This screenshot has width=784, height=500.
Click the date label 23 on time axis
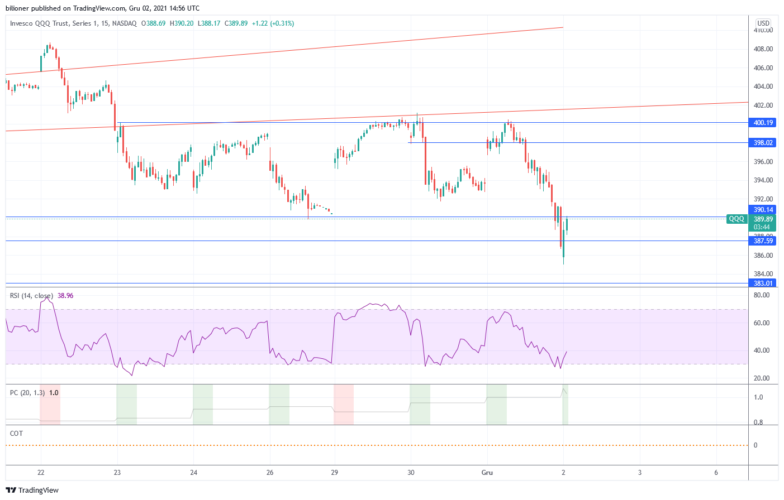pyautogui.click(x=117, y=473)
